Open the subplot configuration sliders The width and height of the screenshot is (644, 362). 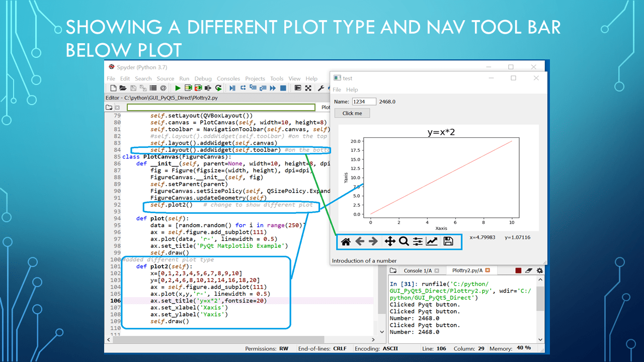418,241
